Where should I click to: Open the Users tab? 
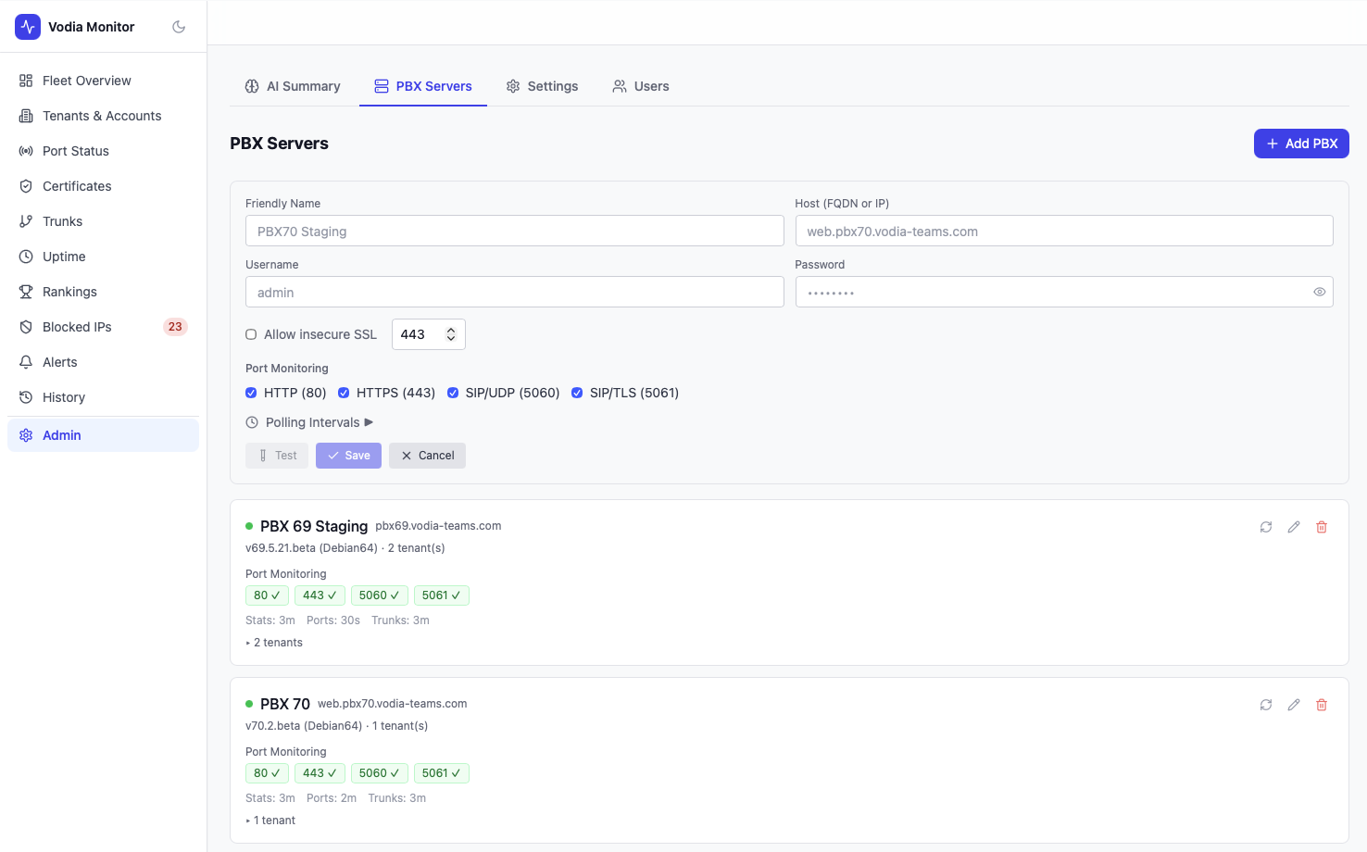(641, 86)
